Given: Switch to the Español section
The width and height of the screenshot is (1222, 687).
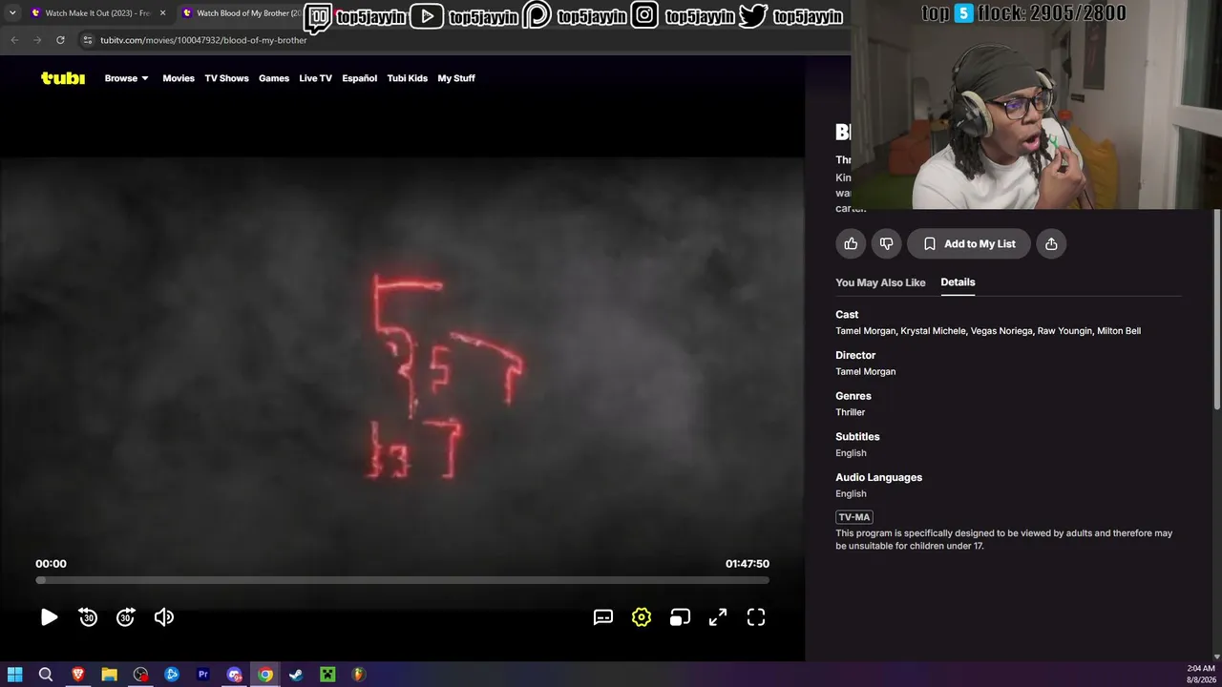Looking at the screenshot, I should [x=360, y=78].
